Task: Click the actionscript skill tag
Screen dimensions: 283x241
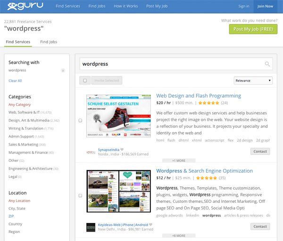Action: click(x=215, y=140)
